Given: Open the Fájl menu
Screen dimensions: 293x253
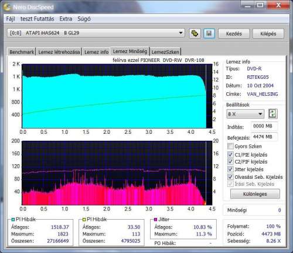Looking at the screenshot, I should (x=11, y=19).
